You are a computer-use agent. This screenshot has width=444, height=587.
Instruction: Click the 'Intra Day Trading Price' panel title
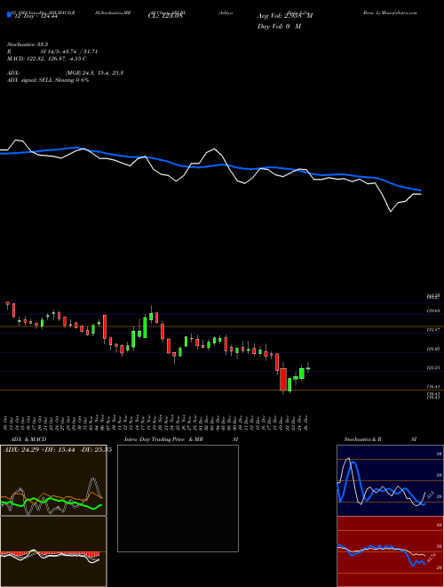coord(155,439)
